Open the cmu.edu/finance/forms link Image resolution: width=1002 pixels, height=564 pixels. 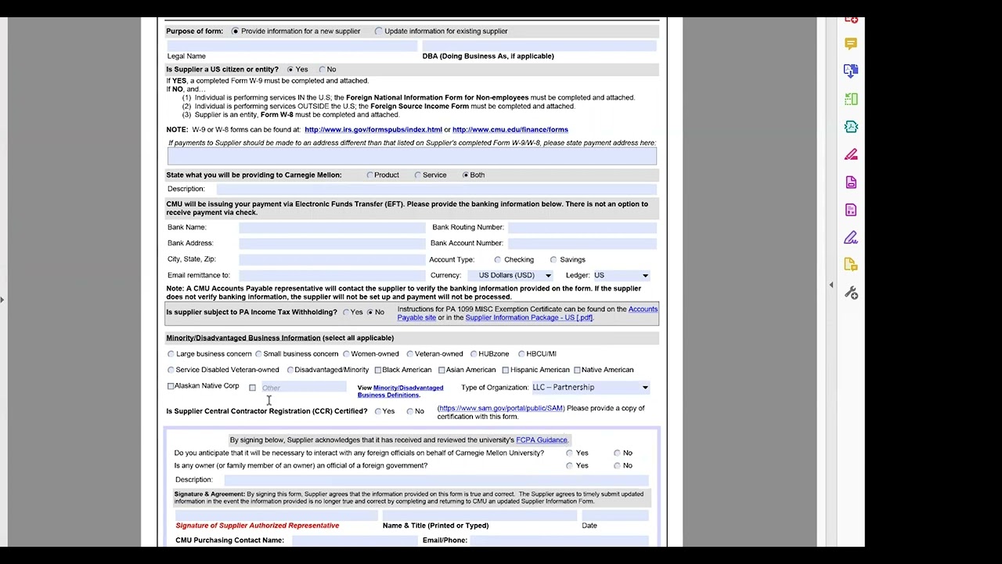[x=510, y=130]
